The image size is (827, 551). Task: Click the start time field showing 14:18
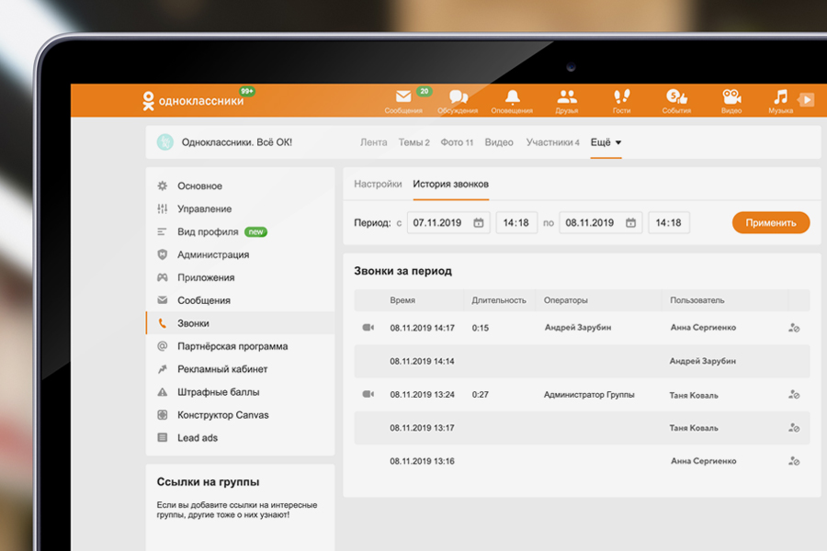point(516,223)
